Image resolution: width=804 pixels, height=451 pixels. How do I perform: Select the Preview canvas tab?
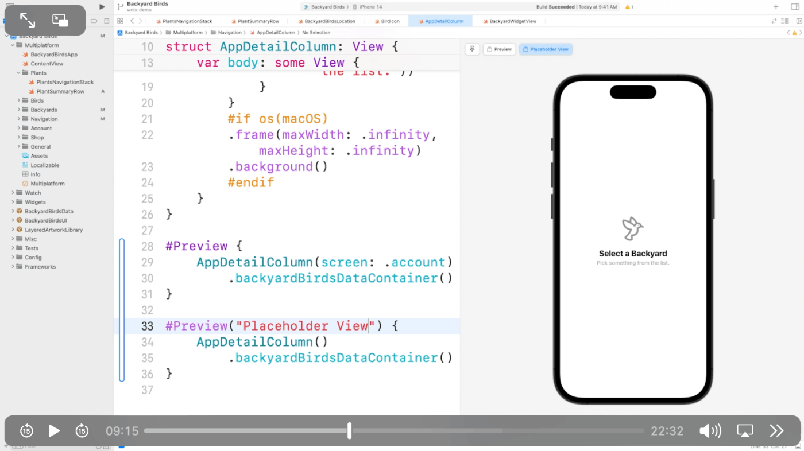[x=499, y=49]
